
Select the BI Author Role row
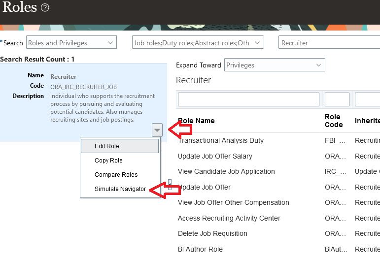278,249
